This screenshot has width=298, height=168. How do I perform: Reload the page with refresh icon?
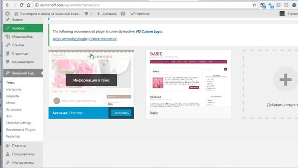click(x=21, y=5)
